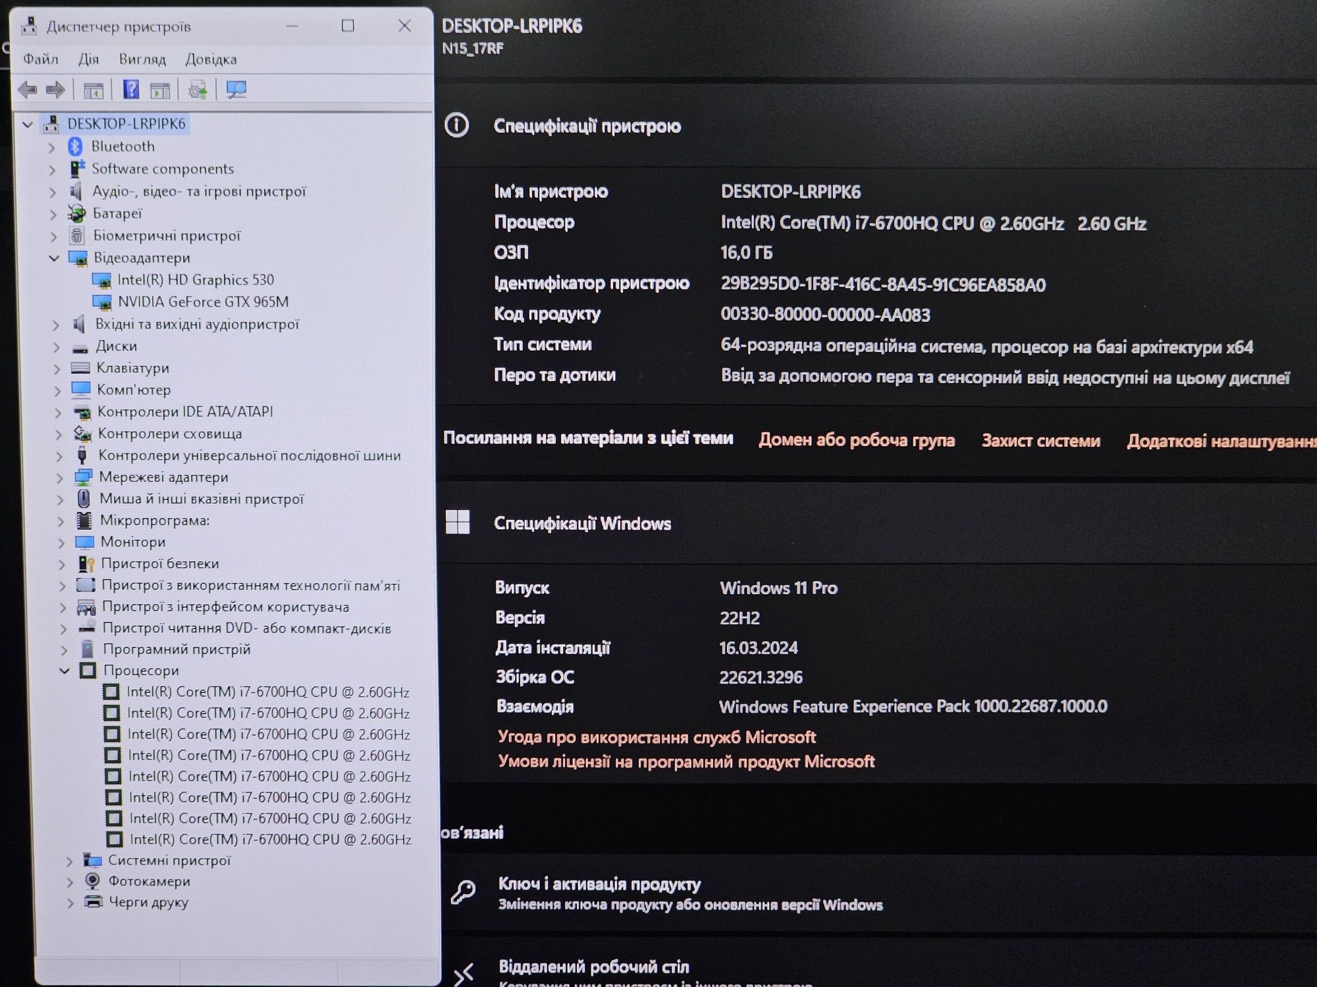The width and height of the screenshot is (1317, 987).
Task: Open the Довідка menu
Action: pyautogui.click(x=211, y=59)
